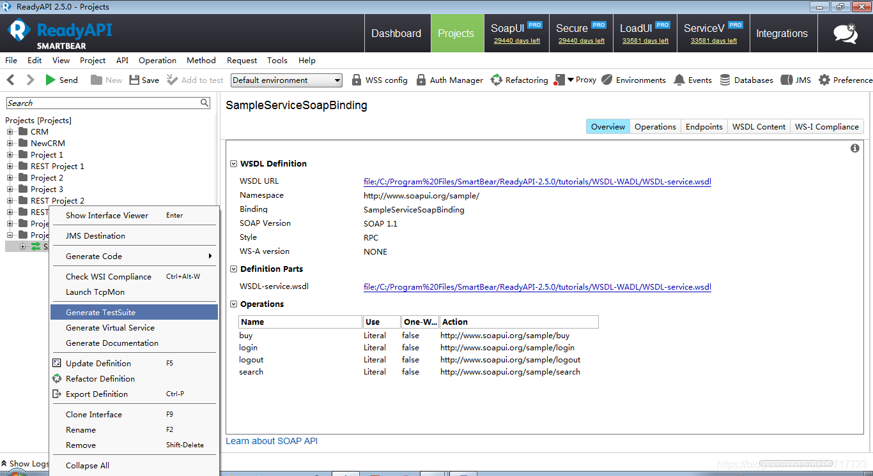
Task: Choose Clone Interface
Action: [x=134, y=414]
